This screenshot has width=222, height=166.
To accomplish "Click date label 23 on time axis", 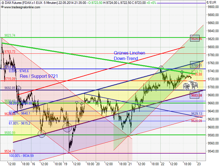I will (199, 164).
